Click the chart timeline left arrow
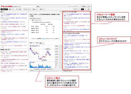 pos(30,71)
